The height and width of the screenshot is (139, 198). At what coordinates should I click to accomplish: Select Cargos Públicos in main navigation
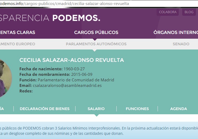tap(96, 32)
